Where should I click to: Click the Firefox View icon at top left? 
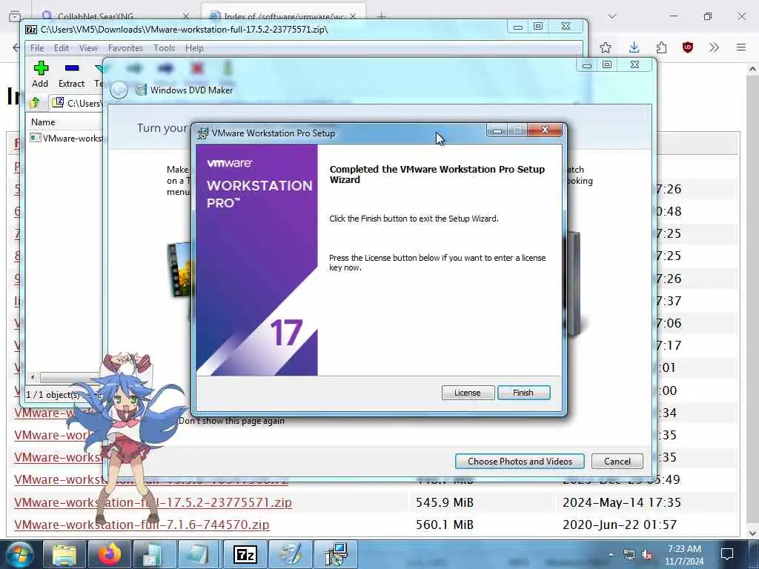click(x=15, y=16)
